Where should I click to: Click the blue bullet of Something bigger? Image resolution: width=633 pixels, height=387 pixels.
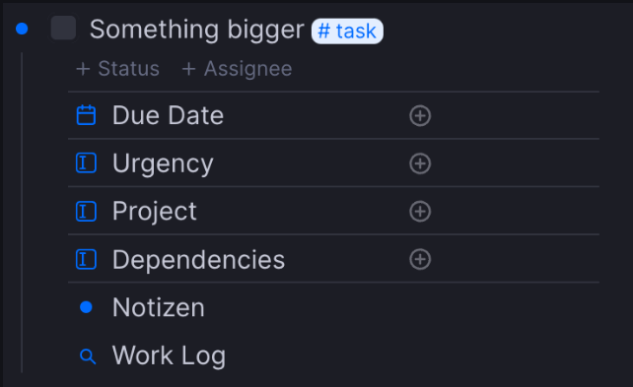[22, 29]
